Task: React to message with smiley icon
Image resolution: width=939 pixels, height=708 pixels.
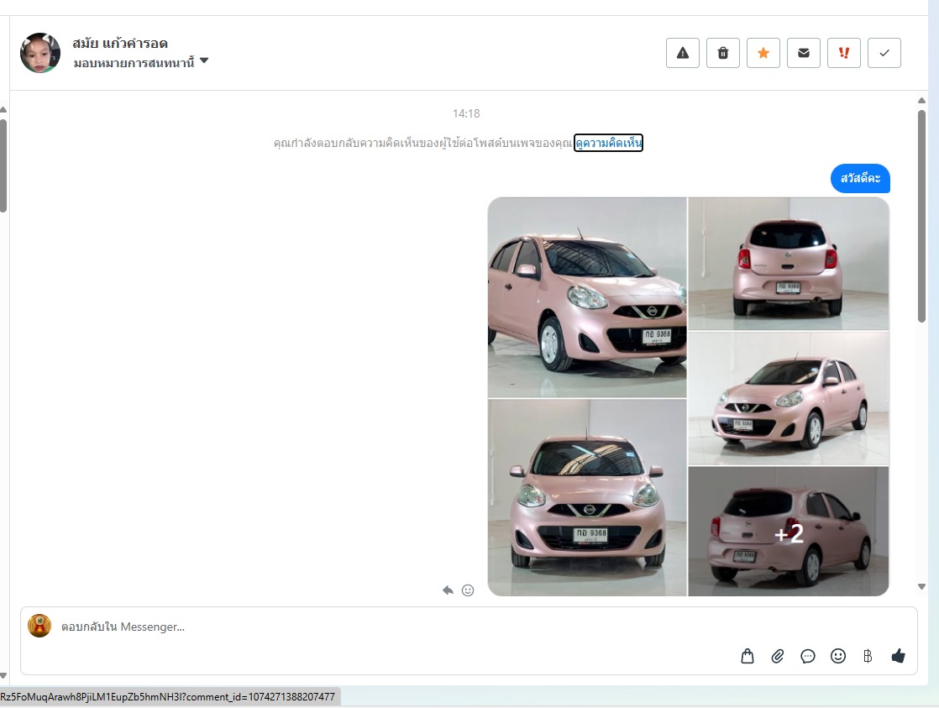Action: click(468, 590)
